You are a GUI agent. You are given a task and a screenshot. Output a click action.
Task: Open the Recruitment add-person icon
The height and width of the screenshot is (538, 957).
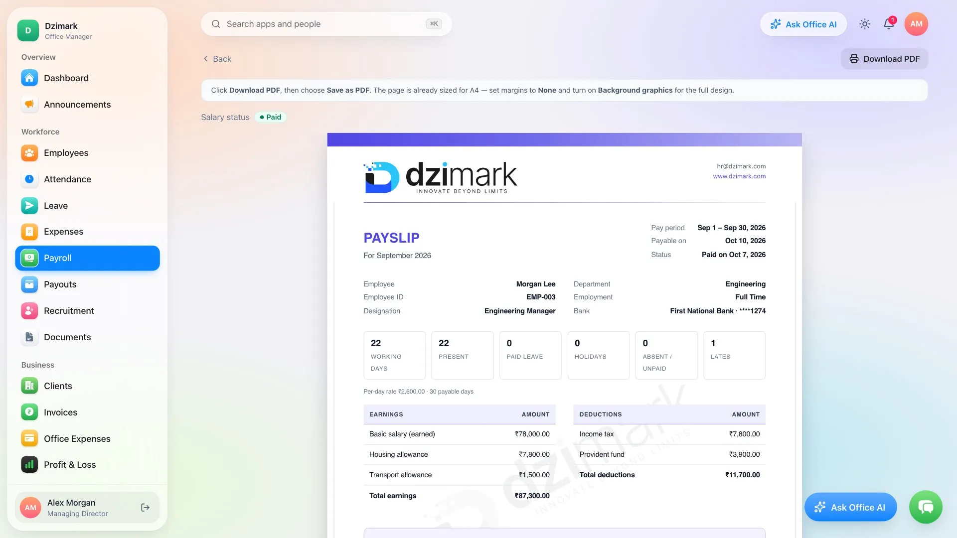tap(29, 311)
